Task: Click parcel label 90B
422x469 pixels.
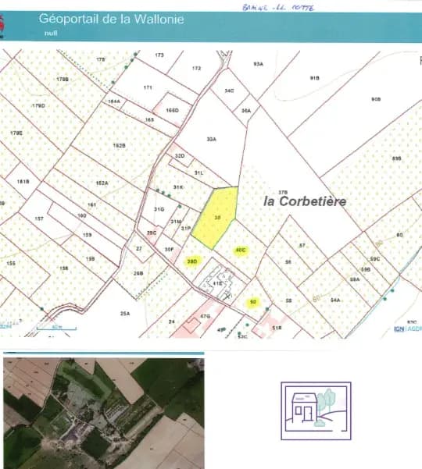Action: click(376, 99)
